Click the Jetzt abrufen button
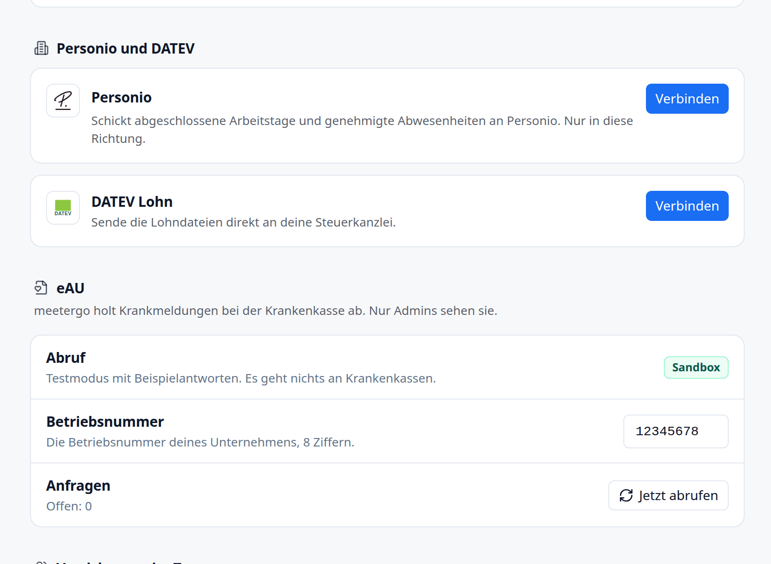 pos(668,495)
